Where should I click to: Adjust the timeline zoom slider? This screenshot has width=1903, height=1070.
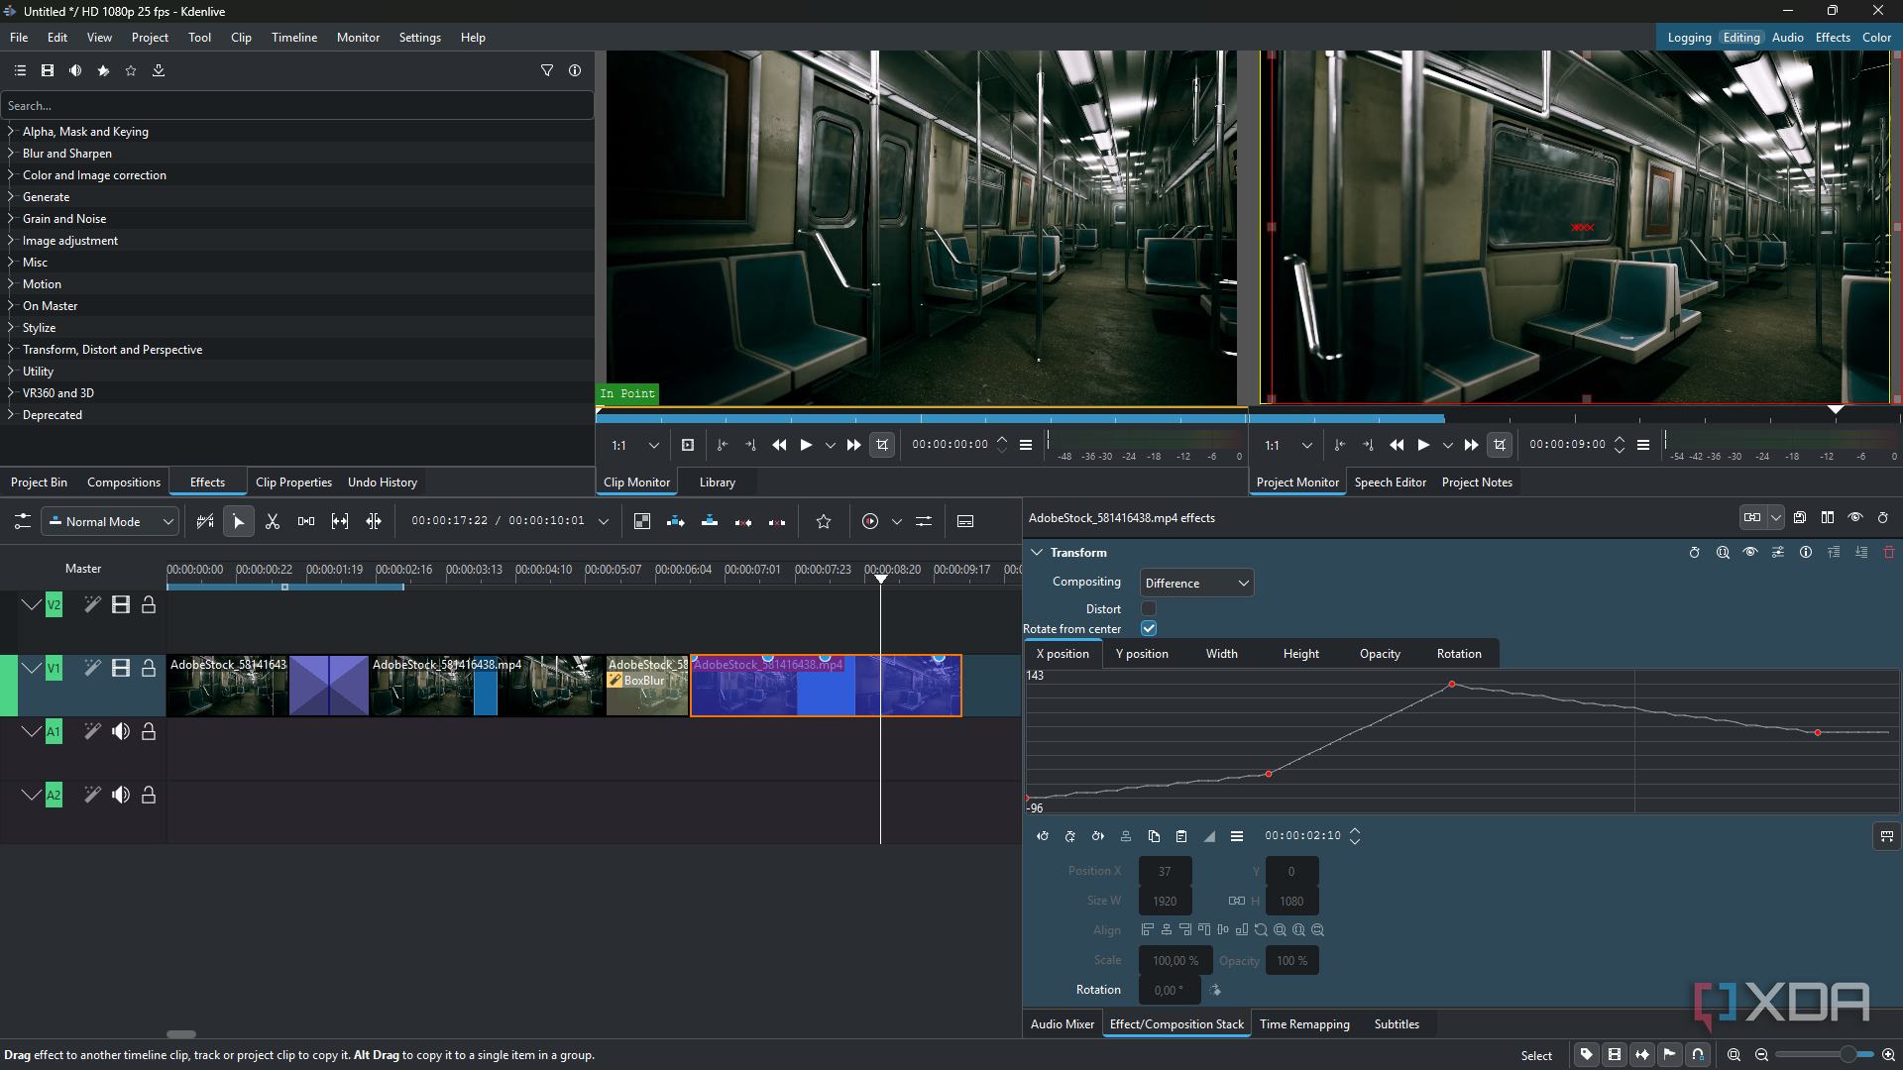point(1847,1055)
